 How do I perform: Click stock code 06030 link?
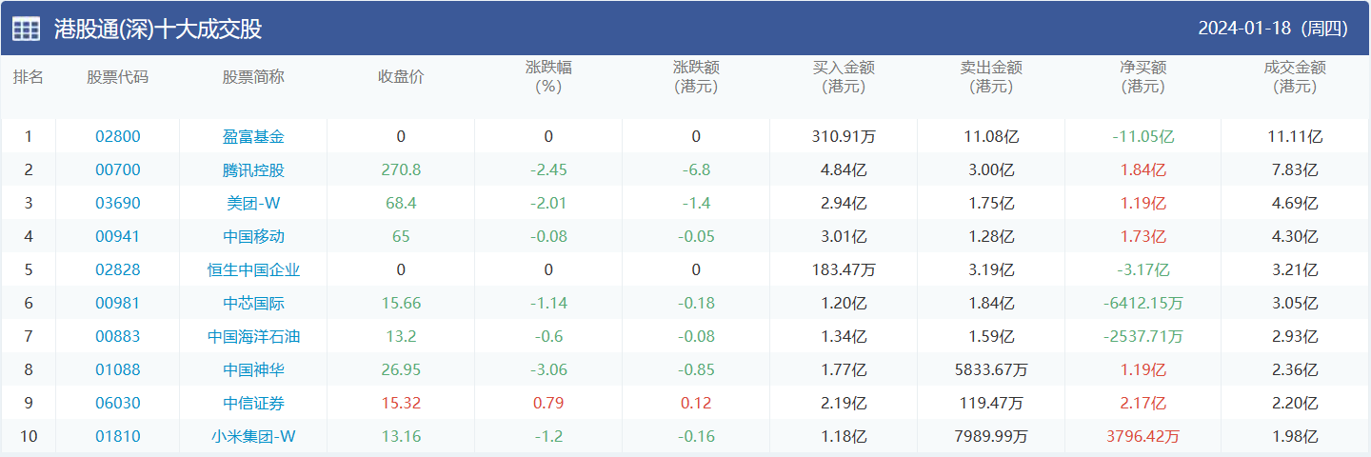pos(117,403)
